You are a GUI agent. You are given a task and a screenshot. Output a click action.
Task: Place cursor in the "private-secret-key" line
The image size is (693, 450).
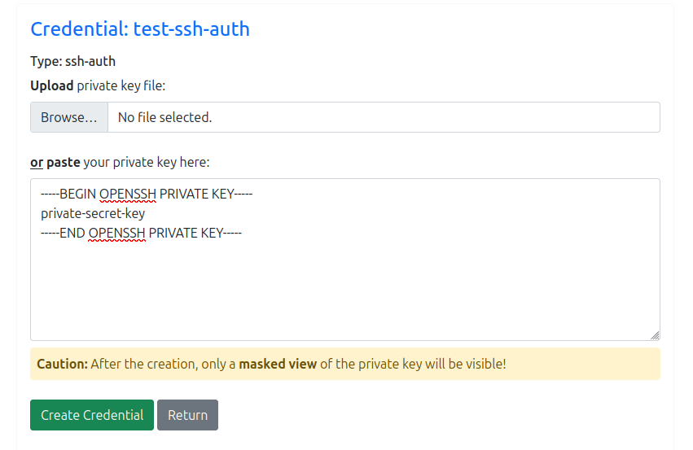93,213
